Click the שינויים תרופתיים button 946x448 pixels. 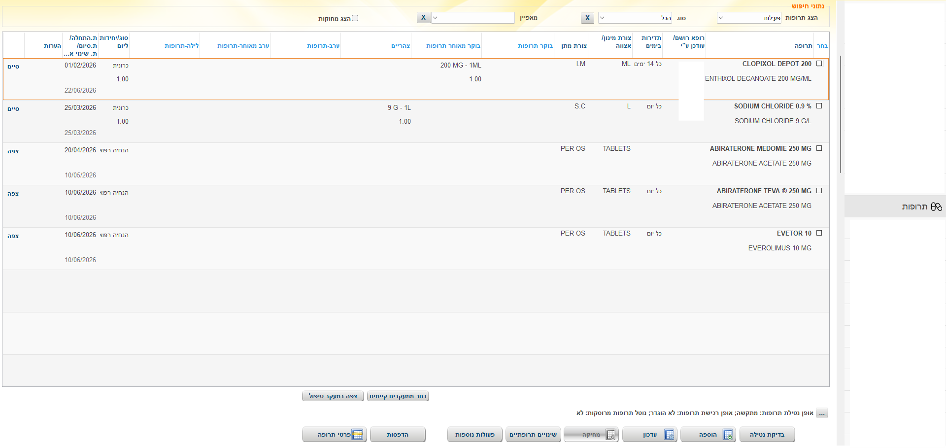[533, 435]
